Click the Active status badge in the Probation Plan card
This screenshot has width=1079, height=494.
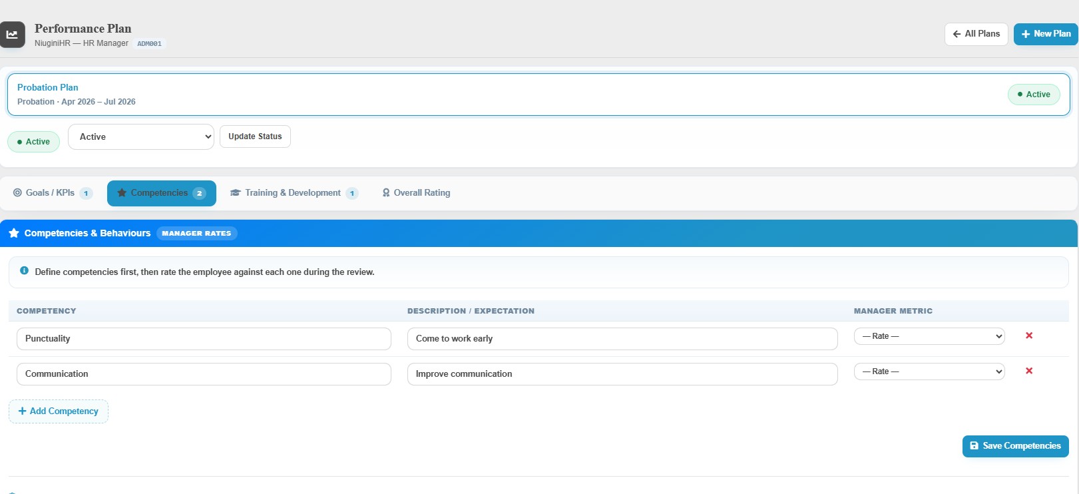(1034, 95)
